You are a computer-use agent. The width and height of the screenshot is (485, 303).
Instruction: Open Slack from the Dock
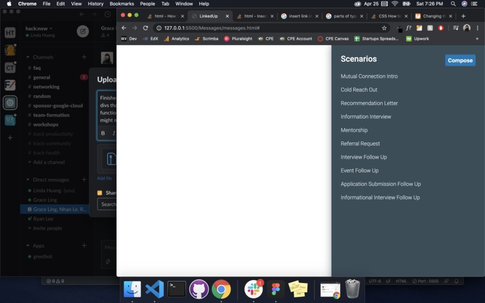[253, 289]
